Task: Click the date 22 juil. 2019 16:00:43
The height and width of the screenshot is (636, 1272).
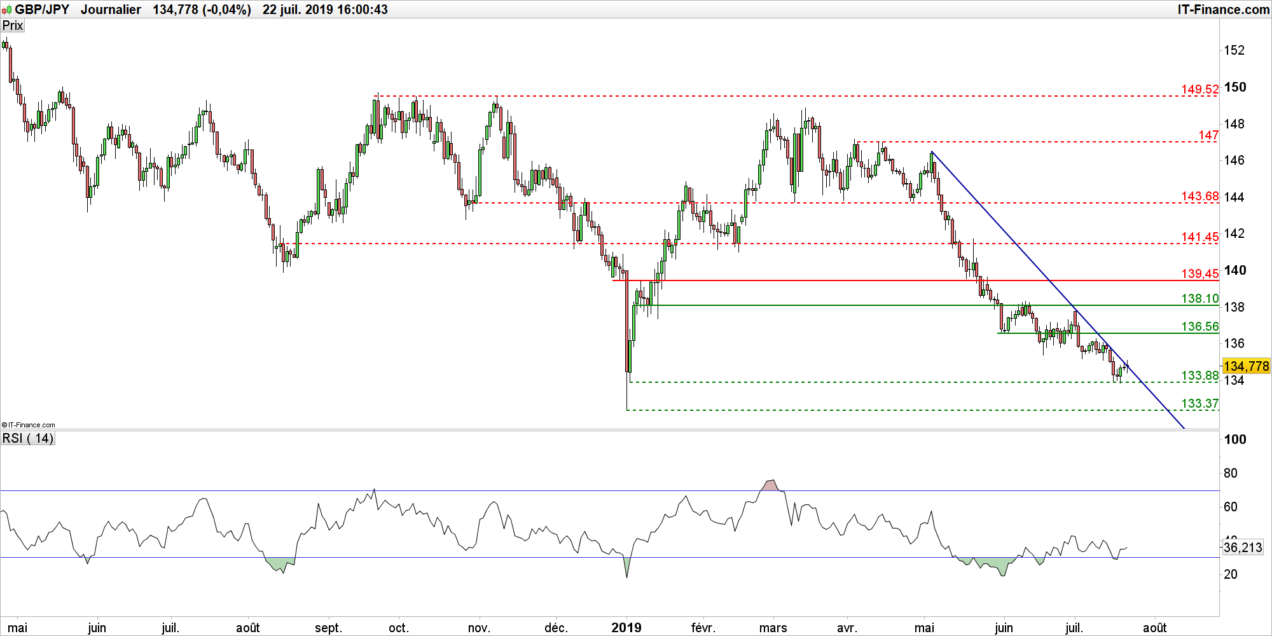Action: 325,10
